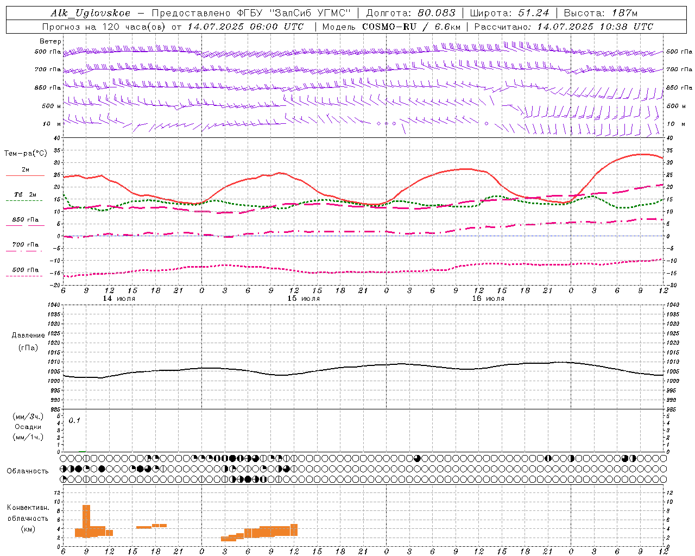
Task: Click the 'Тем-ра(°C)' temperature panel label
Action: (x=26, y=154)
